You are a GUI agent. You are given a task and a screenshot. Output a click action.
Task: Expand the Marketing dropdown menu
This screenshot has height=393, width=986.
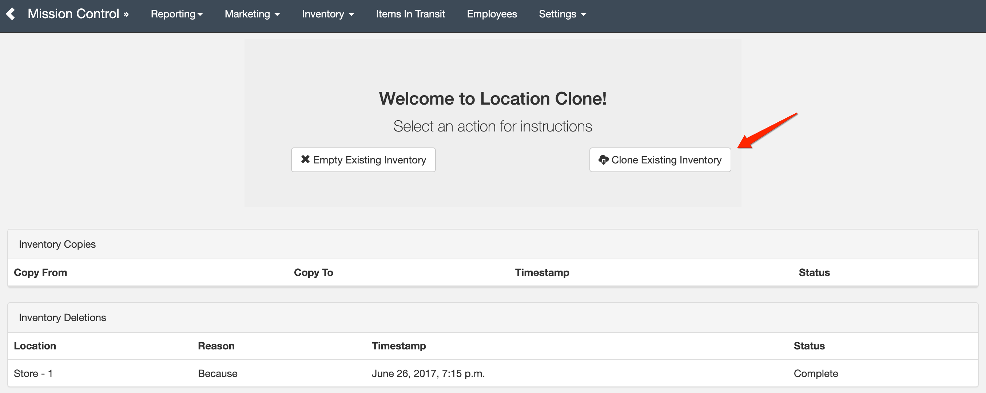tap(251, 14)
